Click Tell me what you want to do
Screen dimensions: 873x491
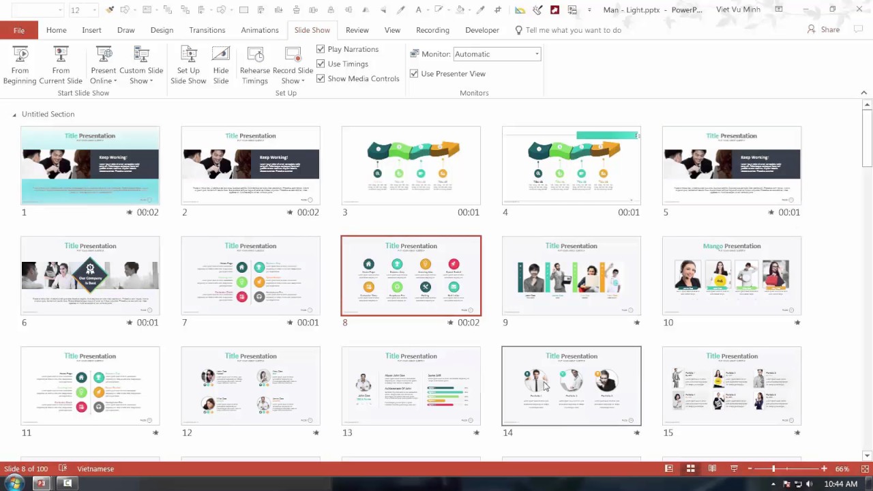(x=573, y=30)
